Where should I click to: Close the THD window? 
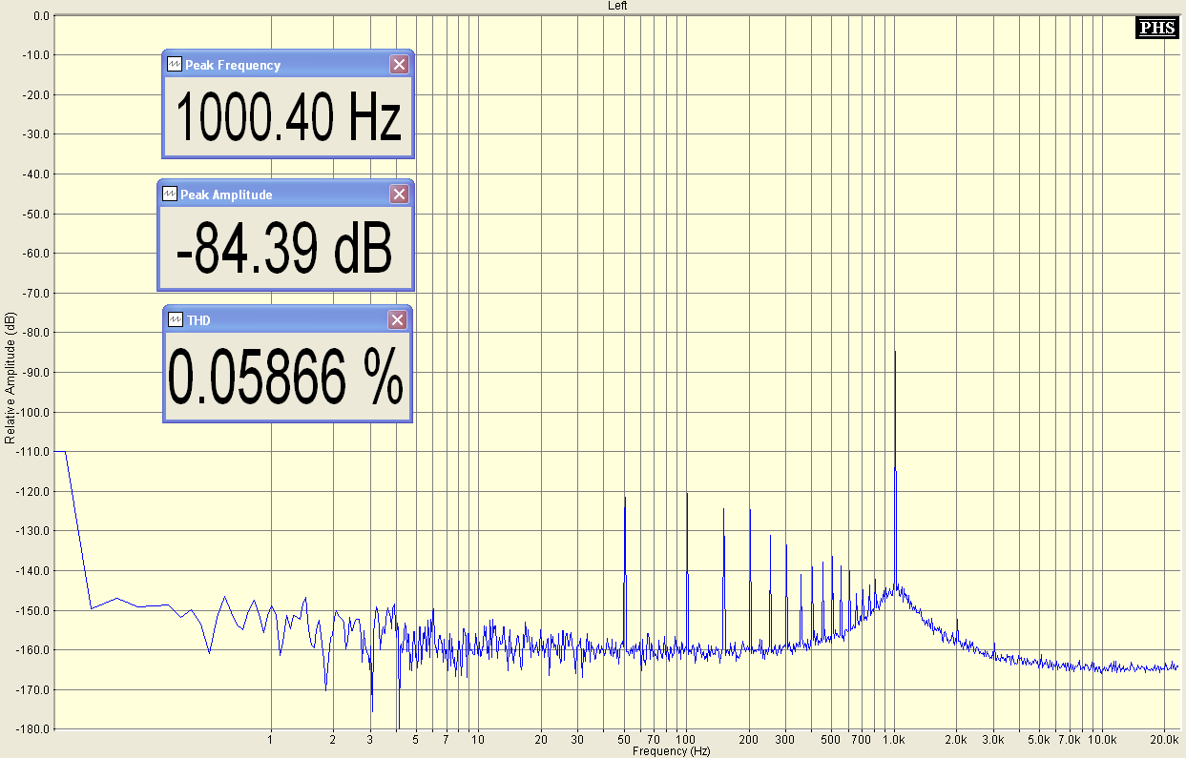pos(398,320)
